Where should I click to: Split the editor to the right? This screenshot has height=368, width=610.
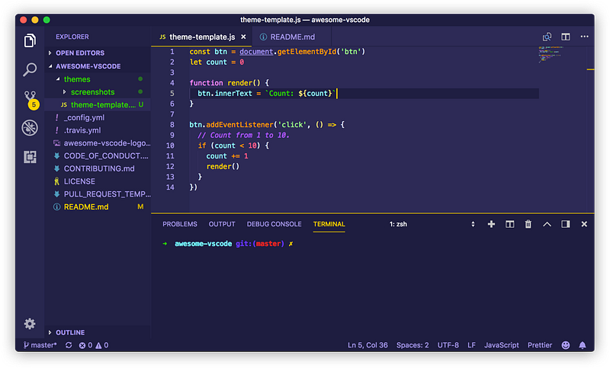(x=566, y=37)
